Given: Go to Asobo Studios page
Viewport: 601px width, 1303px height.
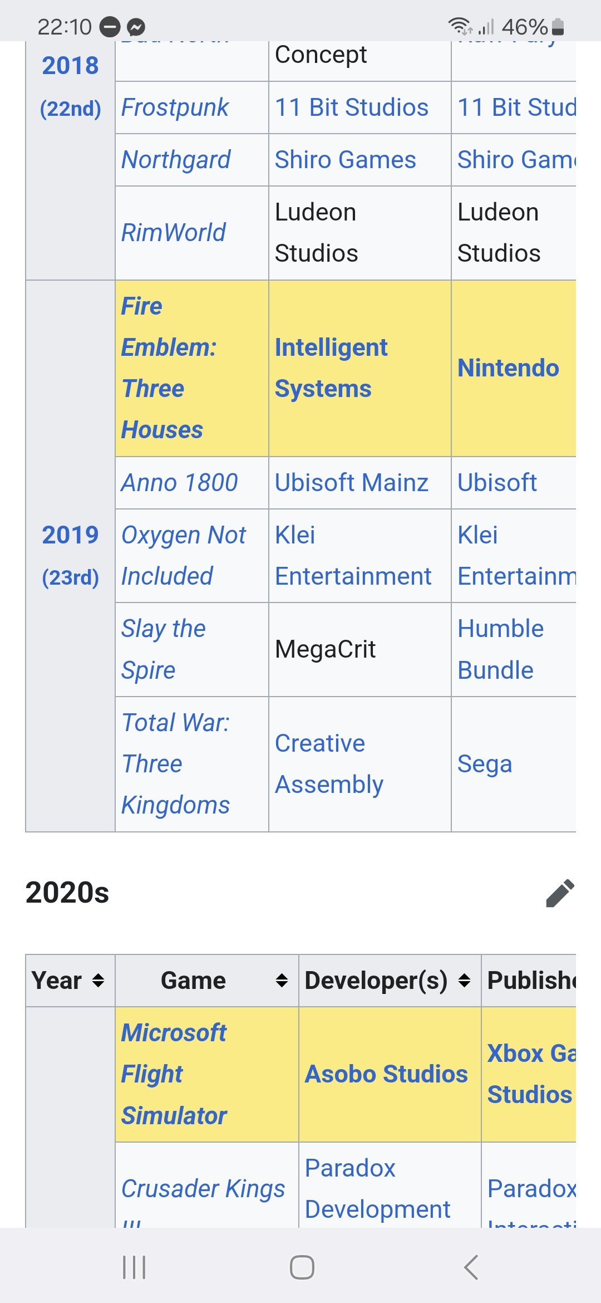Looking at the screenshot, I should (x=386, y=1074).
